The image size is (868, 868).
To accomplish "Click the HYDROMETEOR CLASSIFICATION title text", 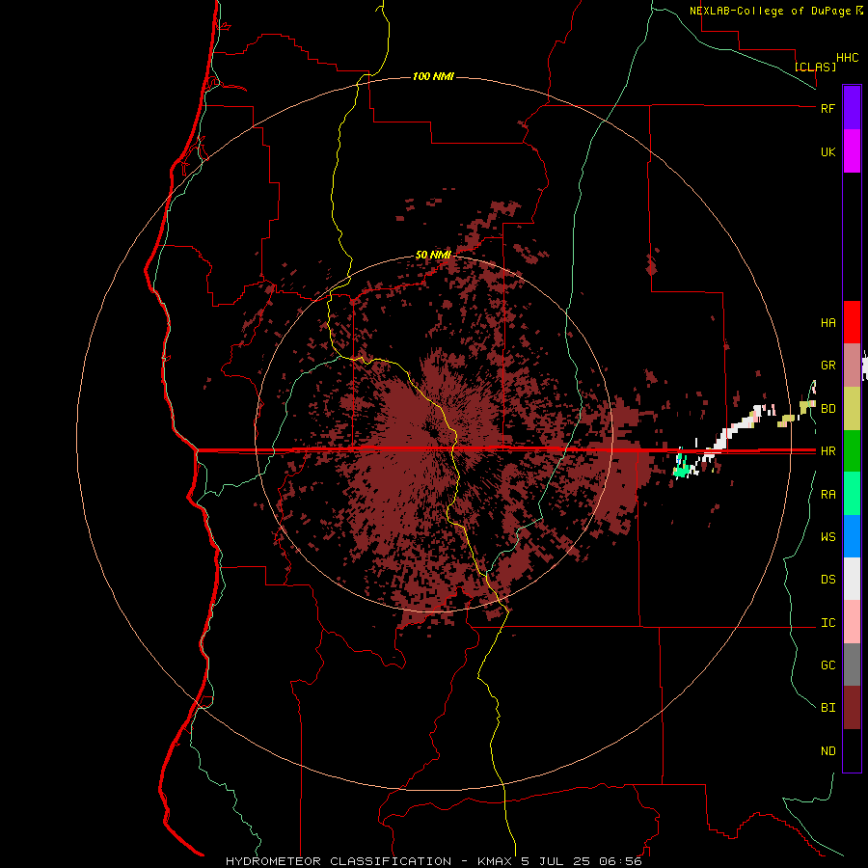I will click(339, 861).
